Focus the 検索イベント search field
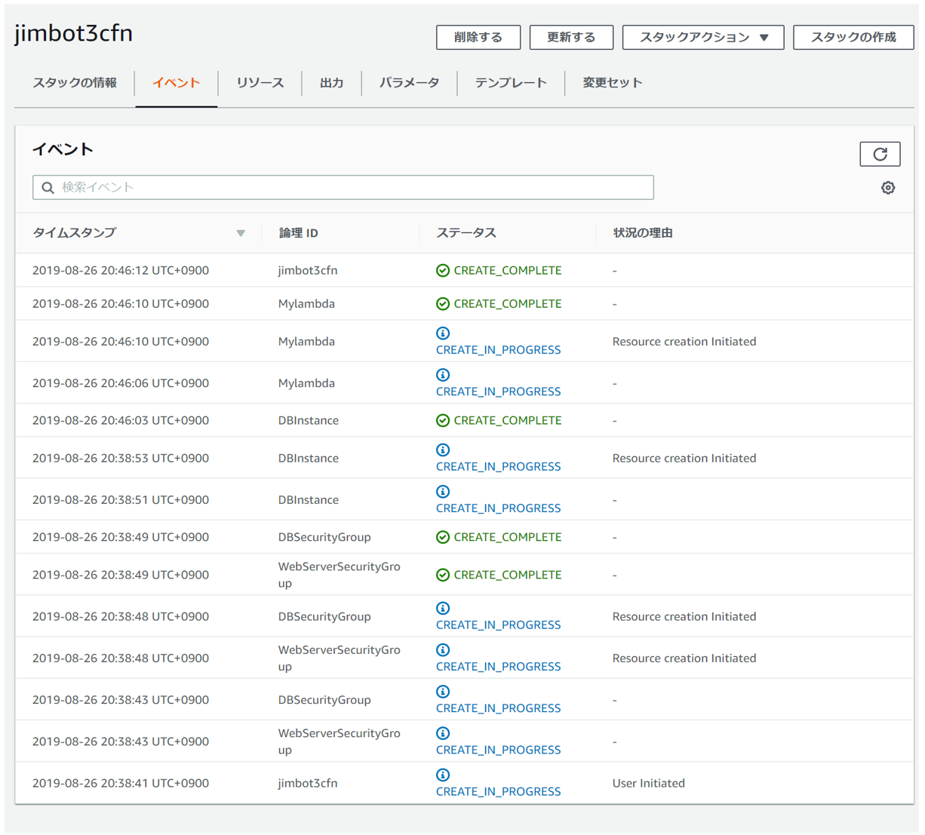 pos(343,188)
